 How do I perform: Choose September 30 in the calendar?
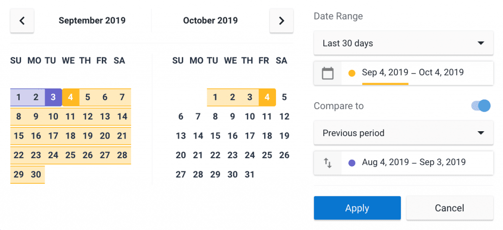coord(36,174)
